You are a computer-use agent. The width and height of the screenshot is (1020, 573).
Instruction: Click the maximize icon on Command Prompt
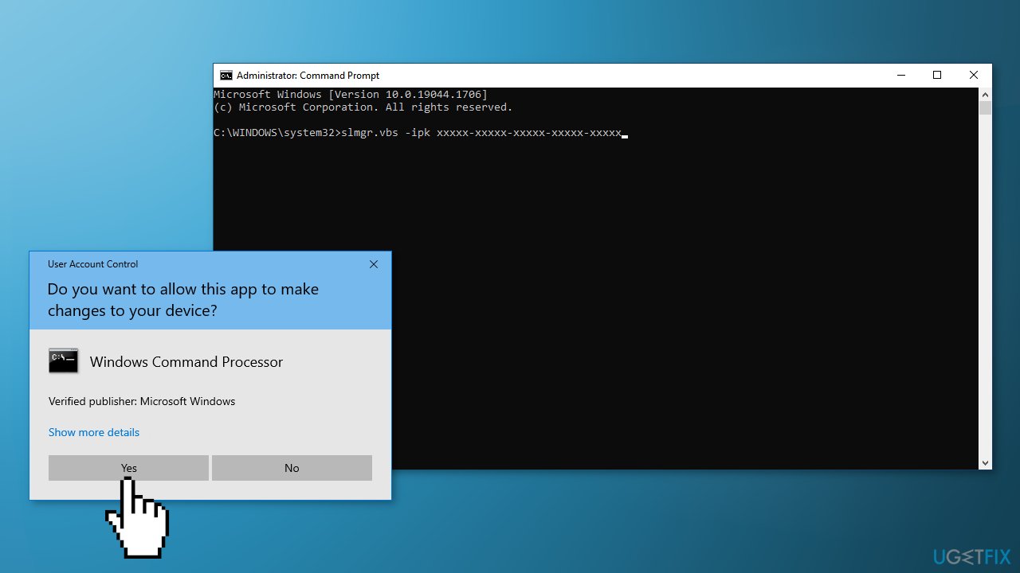click(x=937, y=75)
